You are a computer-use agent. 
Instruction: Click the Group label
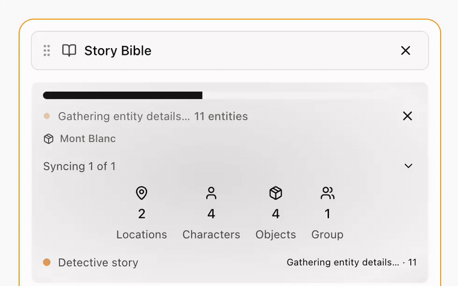pyautogui.click(x=327, y=235)
